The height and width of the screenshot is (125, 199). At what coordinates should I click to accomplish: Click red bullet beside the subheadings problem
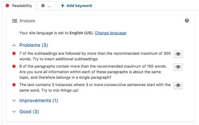coord(14,54)
